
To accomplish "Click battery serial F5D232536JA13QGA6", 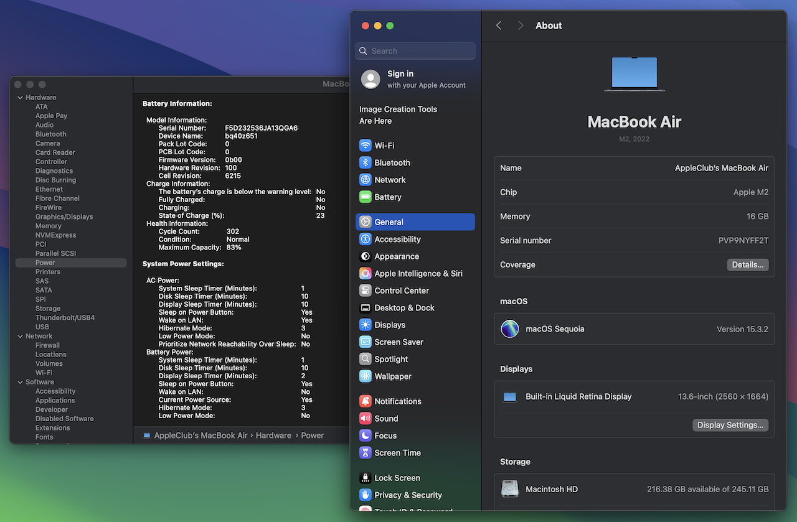I will pyautogui.click(x=262, y=128).
